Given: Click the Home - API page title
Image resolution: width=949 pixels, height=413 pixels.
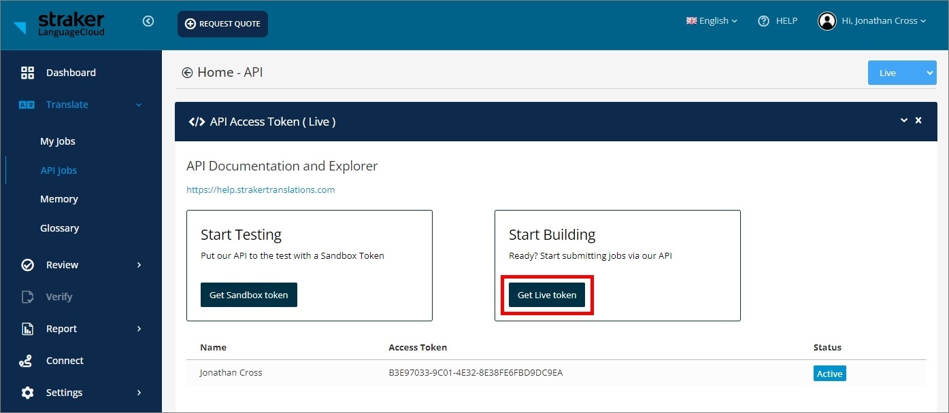Looking at the screenshot, I should [230, 73].
